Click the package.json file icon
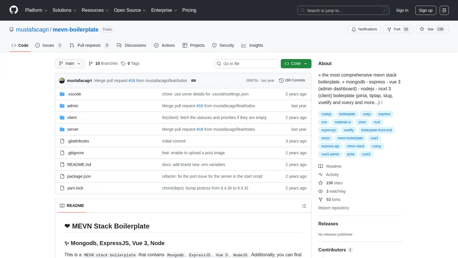Screen dimensions: 458x258 coord(62,176)
